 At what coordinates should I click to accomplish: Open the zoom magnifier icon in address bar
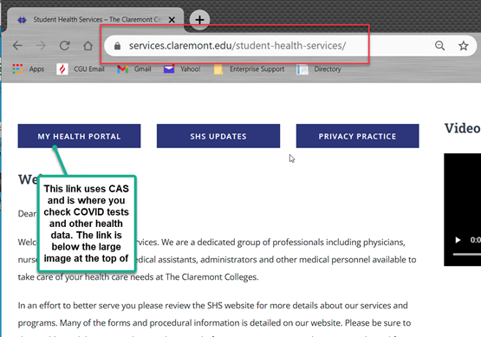tap(439, 46)
